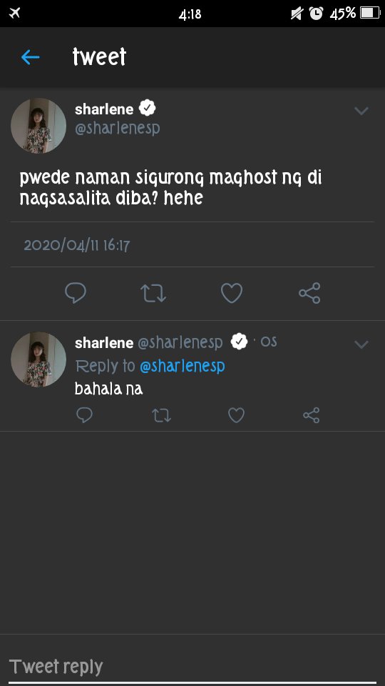The height and width of the screenshot is (686, 385).
Task: Share the 'bahala na' reply
Action: pos(312,415)
